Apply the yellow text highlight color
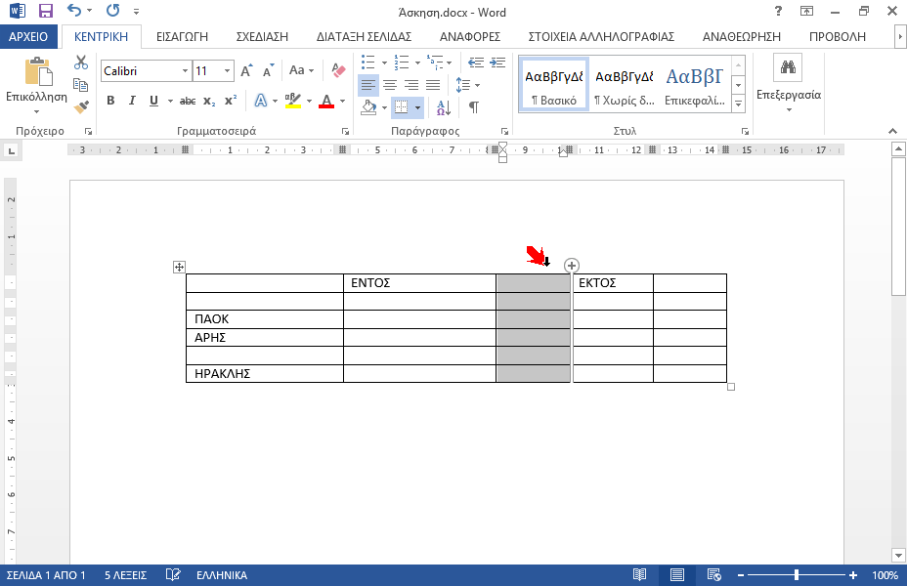This screenshot has height=586, width=907. (x=292, y=102)
